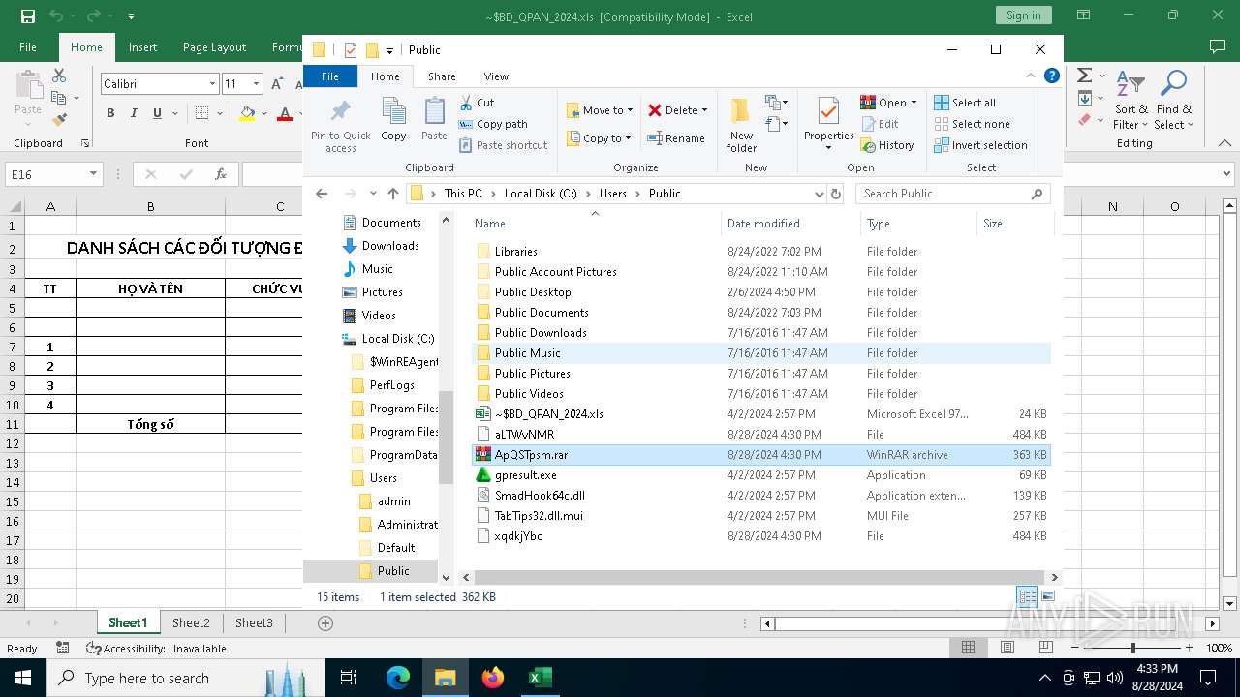Open Excel Insert tab
Viewport: 1240px width, 697px height.
142,46
